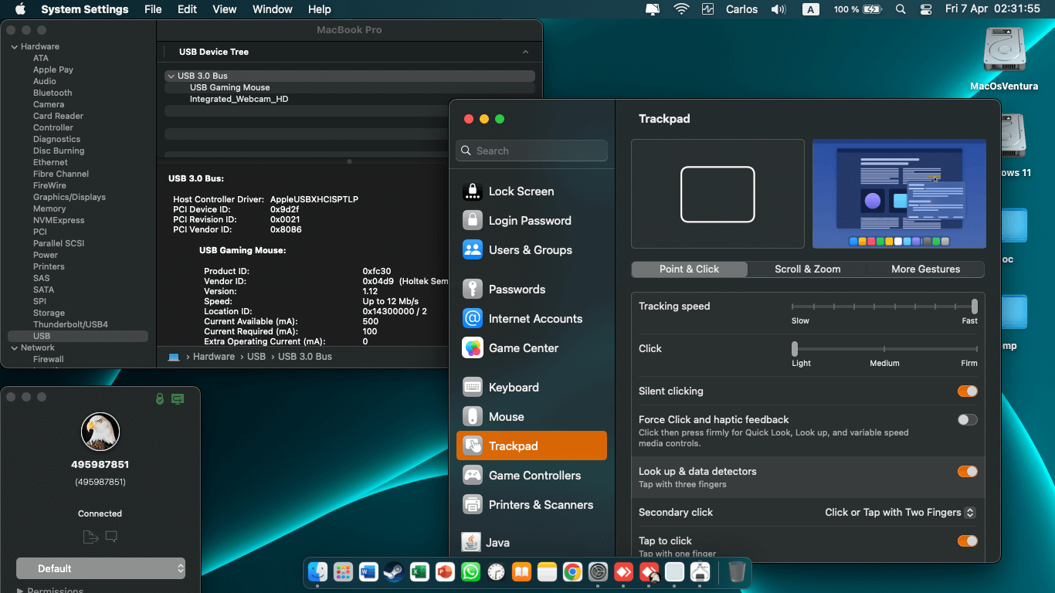The width and height of the screenshot is (1055, 593).
Task: Select Integrated_Webcam_HD tree row
Action: click(350, 100)
